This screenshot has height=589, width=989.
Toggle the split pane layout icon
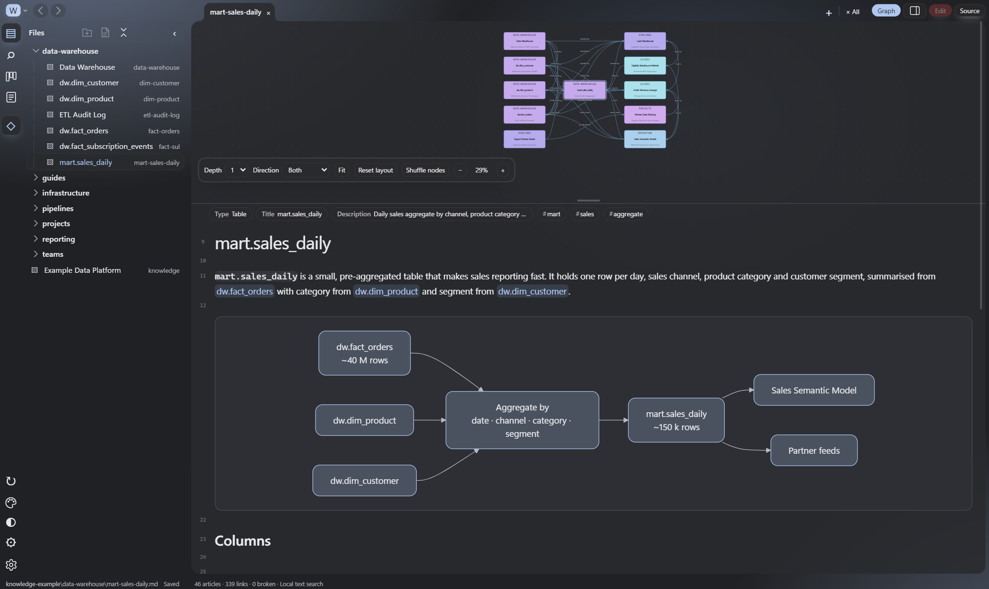[915, 11]
